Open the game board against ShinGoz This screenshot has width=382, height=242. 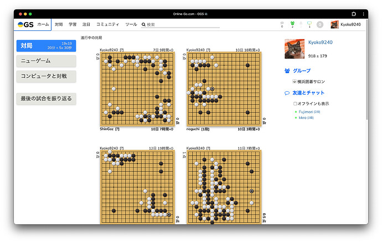[x=136, y=89]
